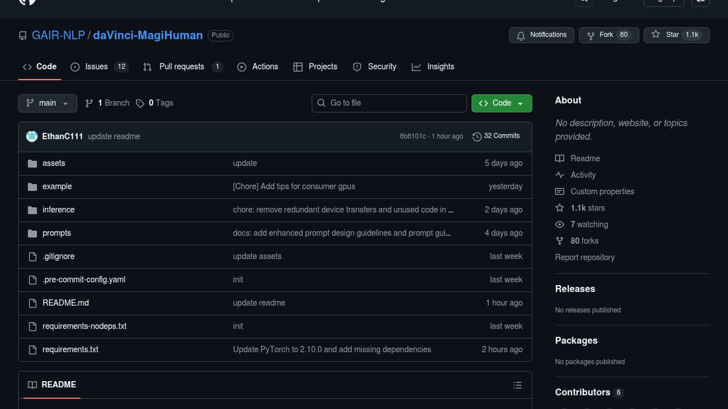Open the Issues tab
This screenshot has height=409, width=728.
click(x=96, y=67)
